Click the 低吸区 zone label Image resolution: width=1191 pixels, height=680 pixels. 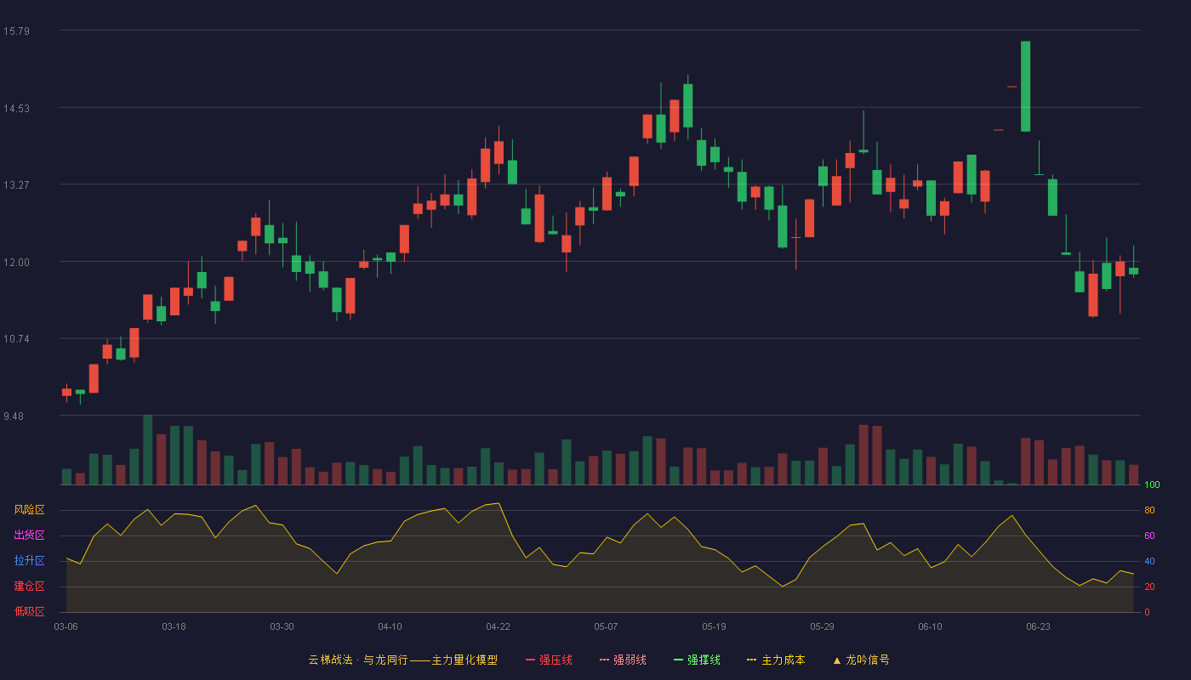(29, 611)
